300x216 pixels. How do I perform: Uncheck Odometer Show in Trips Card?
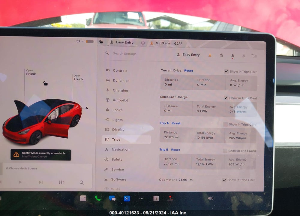pyautogui.click(x=224, y=180)
